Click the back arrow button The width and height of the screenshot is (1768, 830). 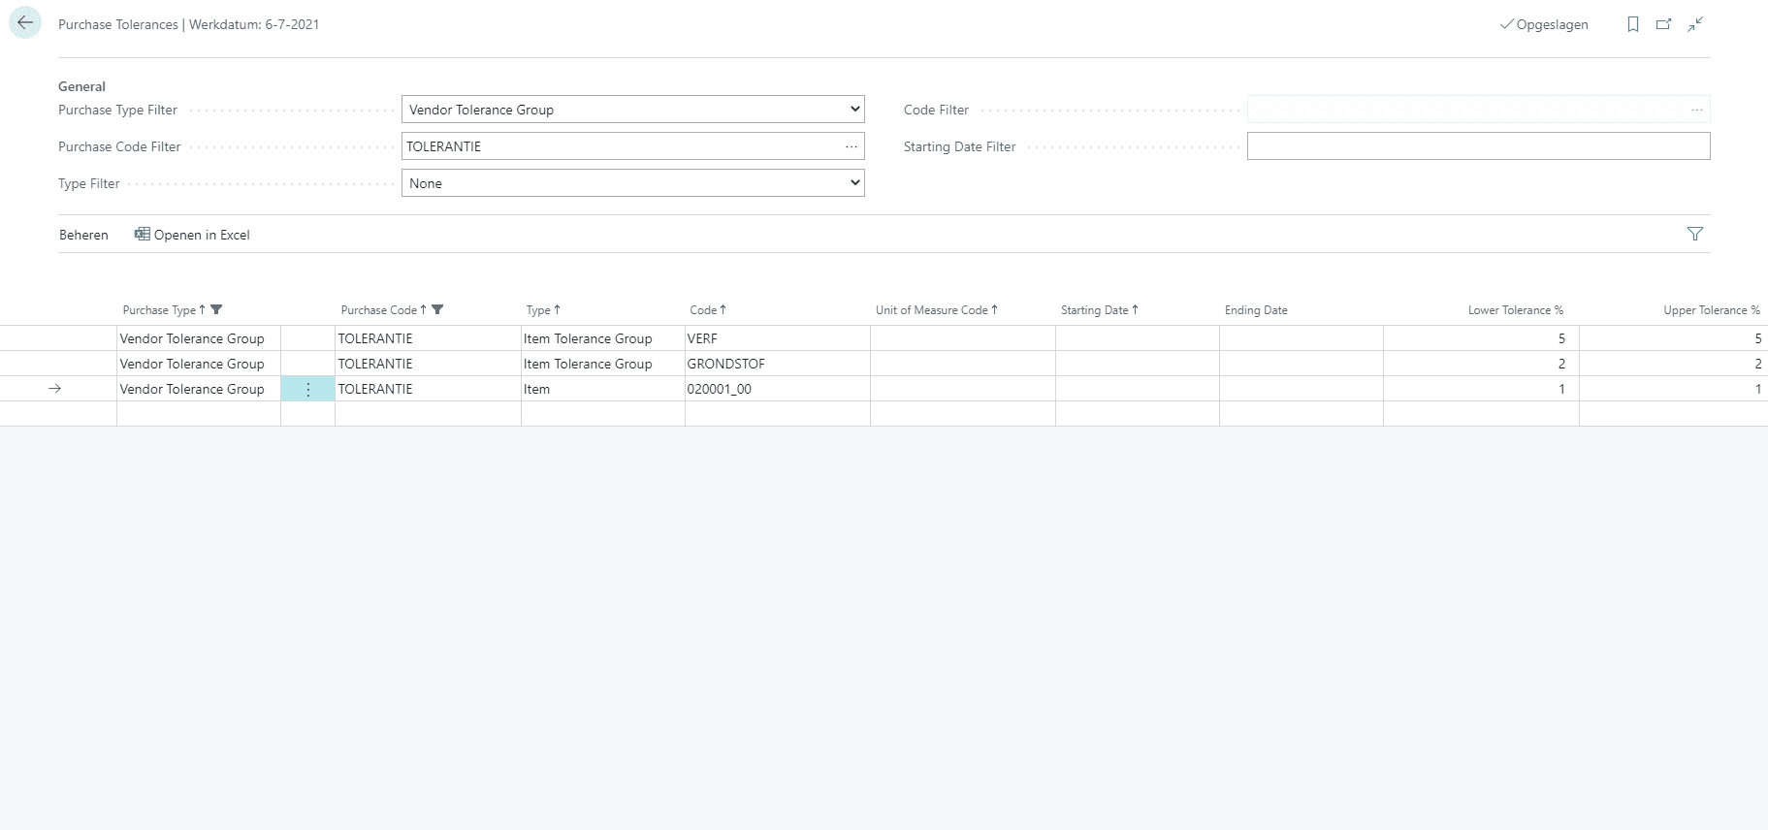(x=25, y=23)
